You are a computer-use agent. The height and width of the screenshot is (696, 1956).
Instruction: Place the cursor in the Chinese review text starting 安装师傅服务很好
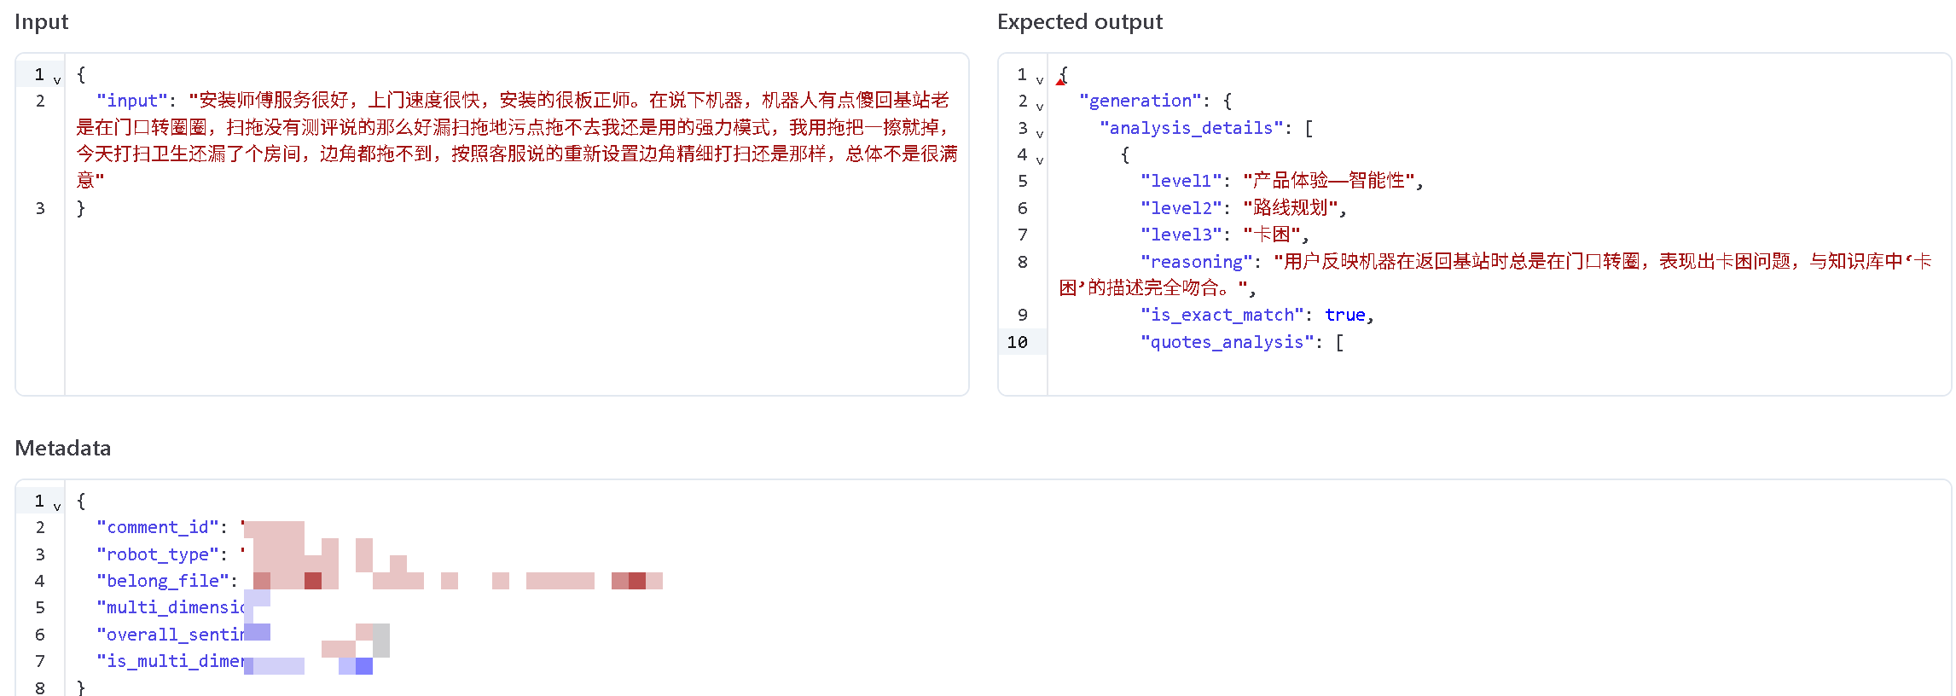coord(517,141)
